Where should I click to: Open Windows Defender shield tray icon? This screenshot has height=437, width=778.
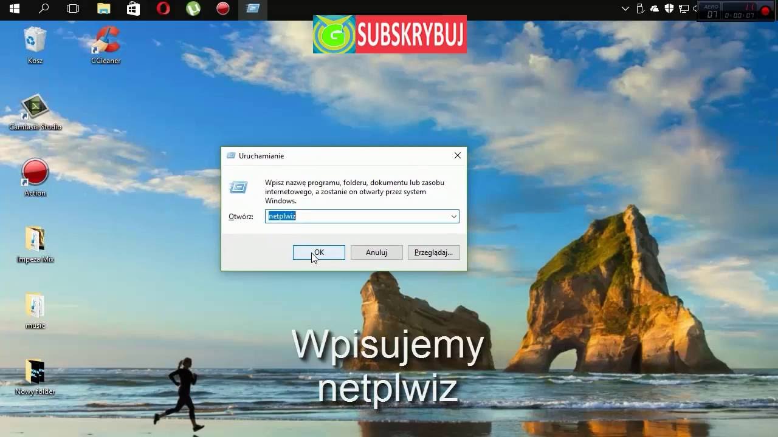pyautogui.click(x=669, y=8)
